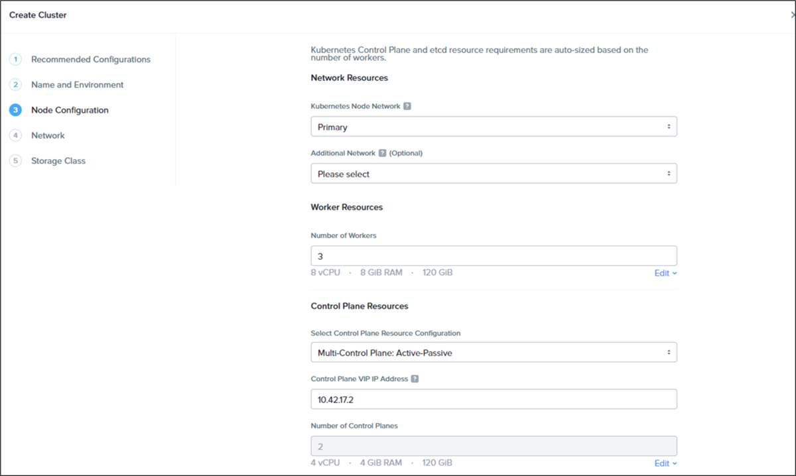
Task: Click the Additional Network help icon
Action: point(382,153)
